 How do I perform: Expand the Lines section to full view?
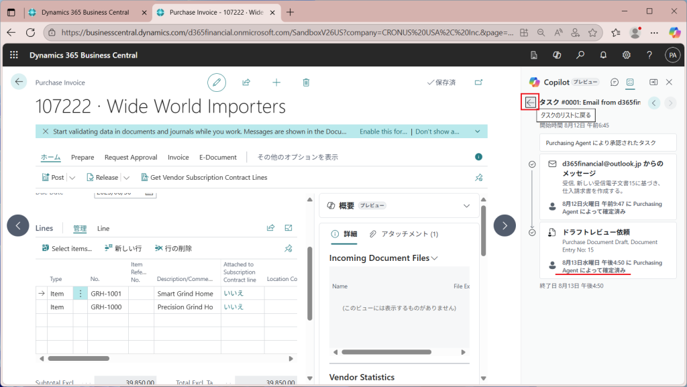(288, 227)
